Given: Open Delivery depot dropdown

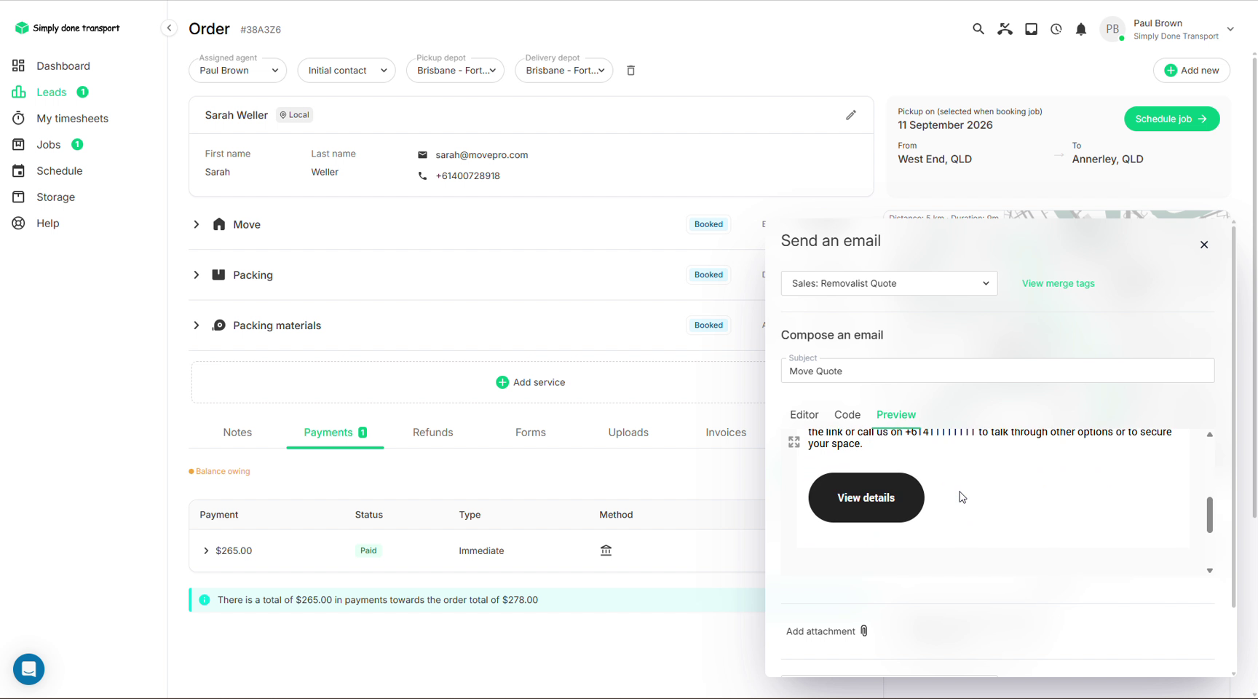Looking at the screenshot, I should pyautogui.click(x=563, y=71).
